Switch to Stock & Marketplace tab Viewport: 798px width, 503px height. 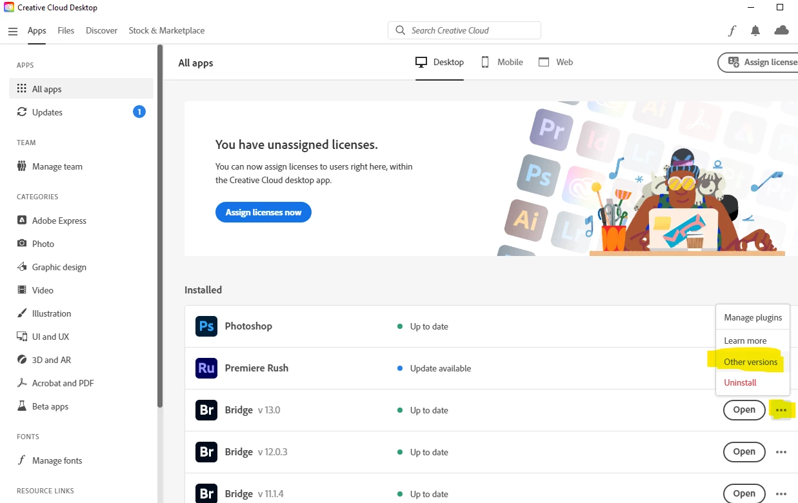pos(166,30)
